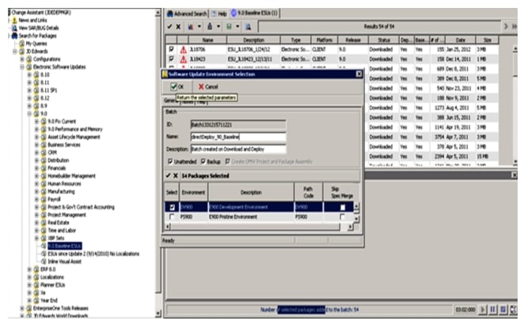Sort results by the Status column header
Viewport: 520px width, 332px height.
[384, 40]
